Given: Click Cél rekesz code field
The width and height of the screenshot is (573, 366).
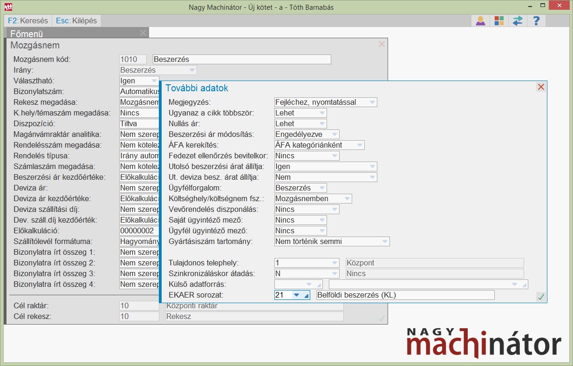Looking at the screenshot, I should click(139, 317).
